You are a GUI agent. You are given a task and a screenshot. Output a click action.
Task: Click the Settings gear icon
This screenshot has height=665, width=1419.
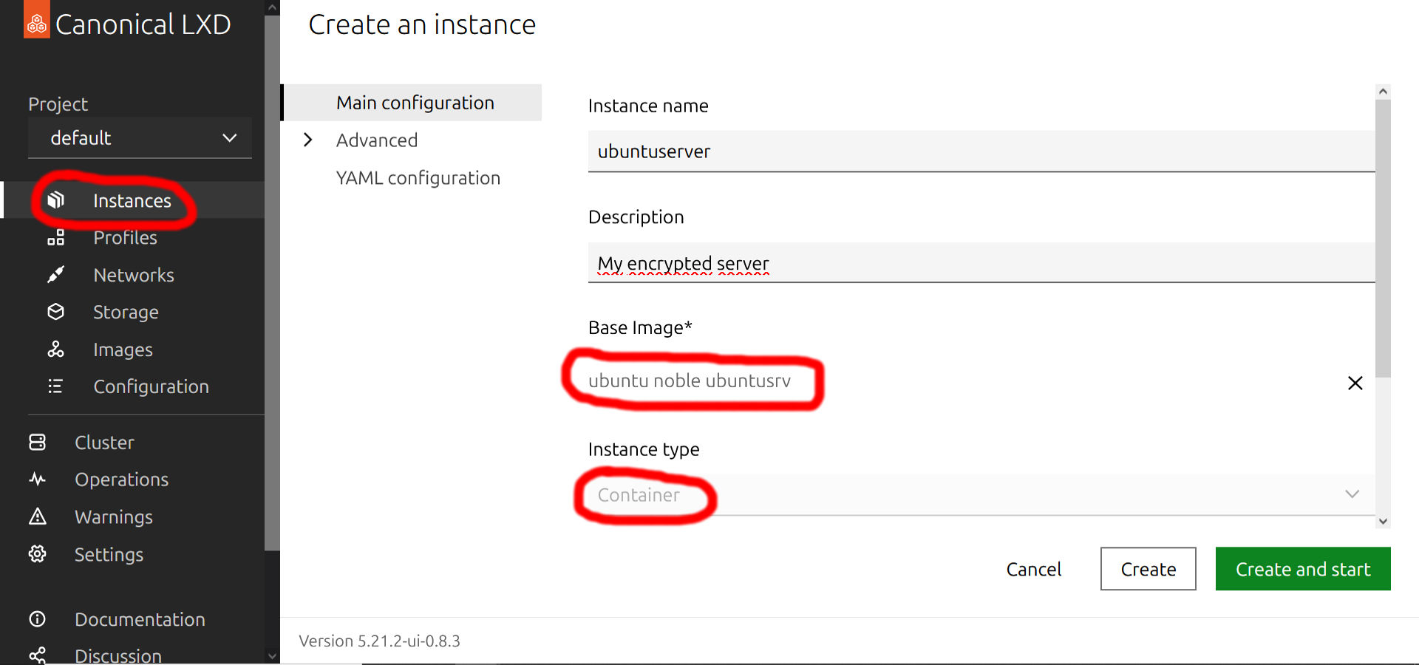click(38, 554)
